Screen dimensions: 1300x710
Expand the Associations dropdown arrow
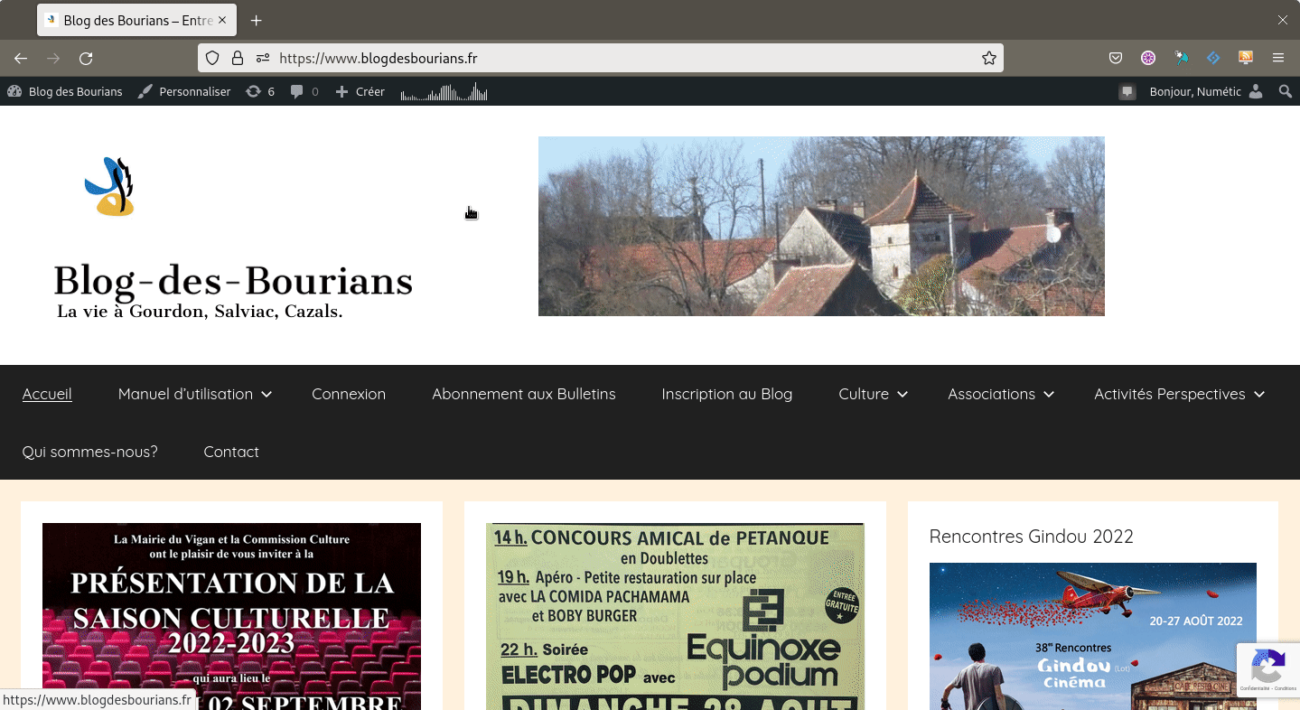coord(1049,395)
